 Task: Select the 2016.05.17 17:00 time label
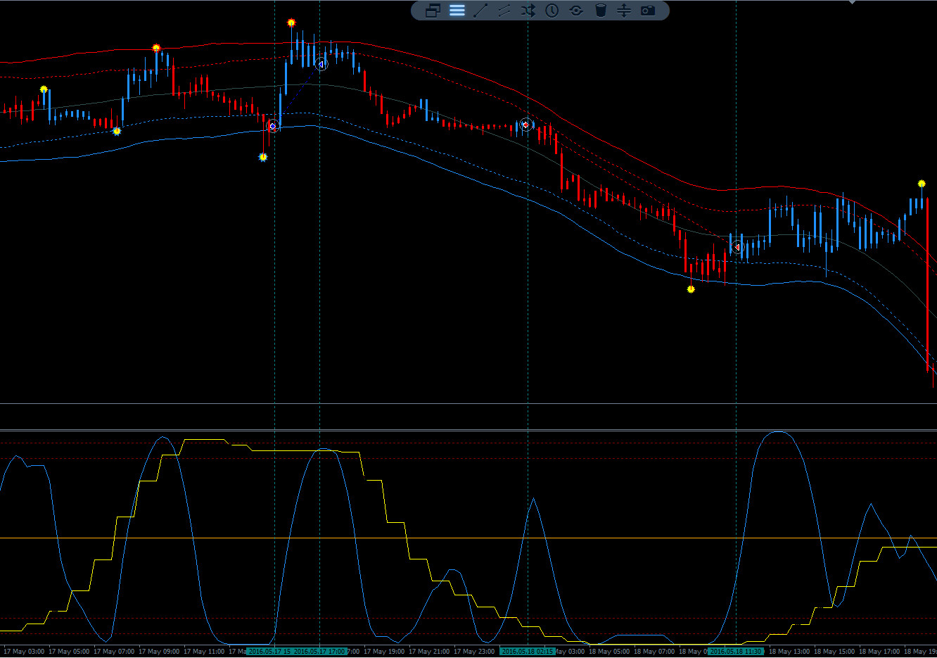(x=320, y=652)
